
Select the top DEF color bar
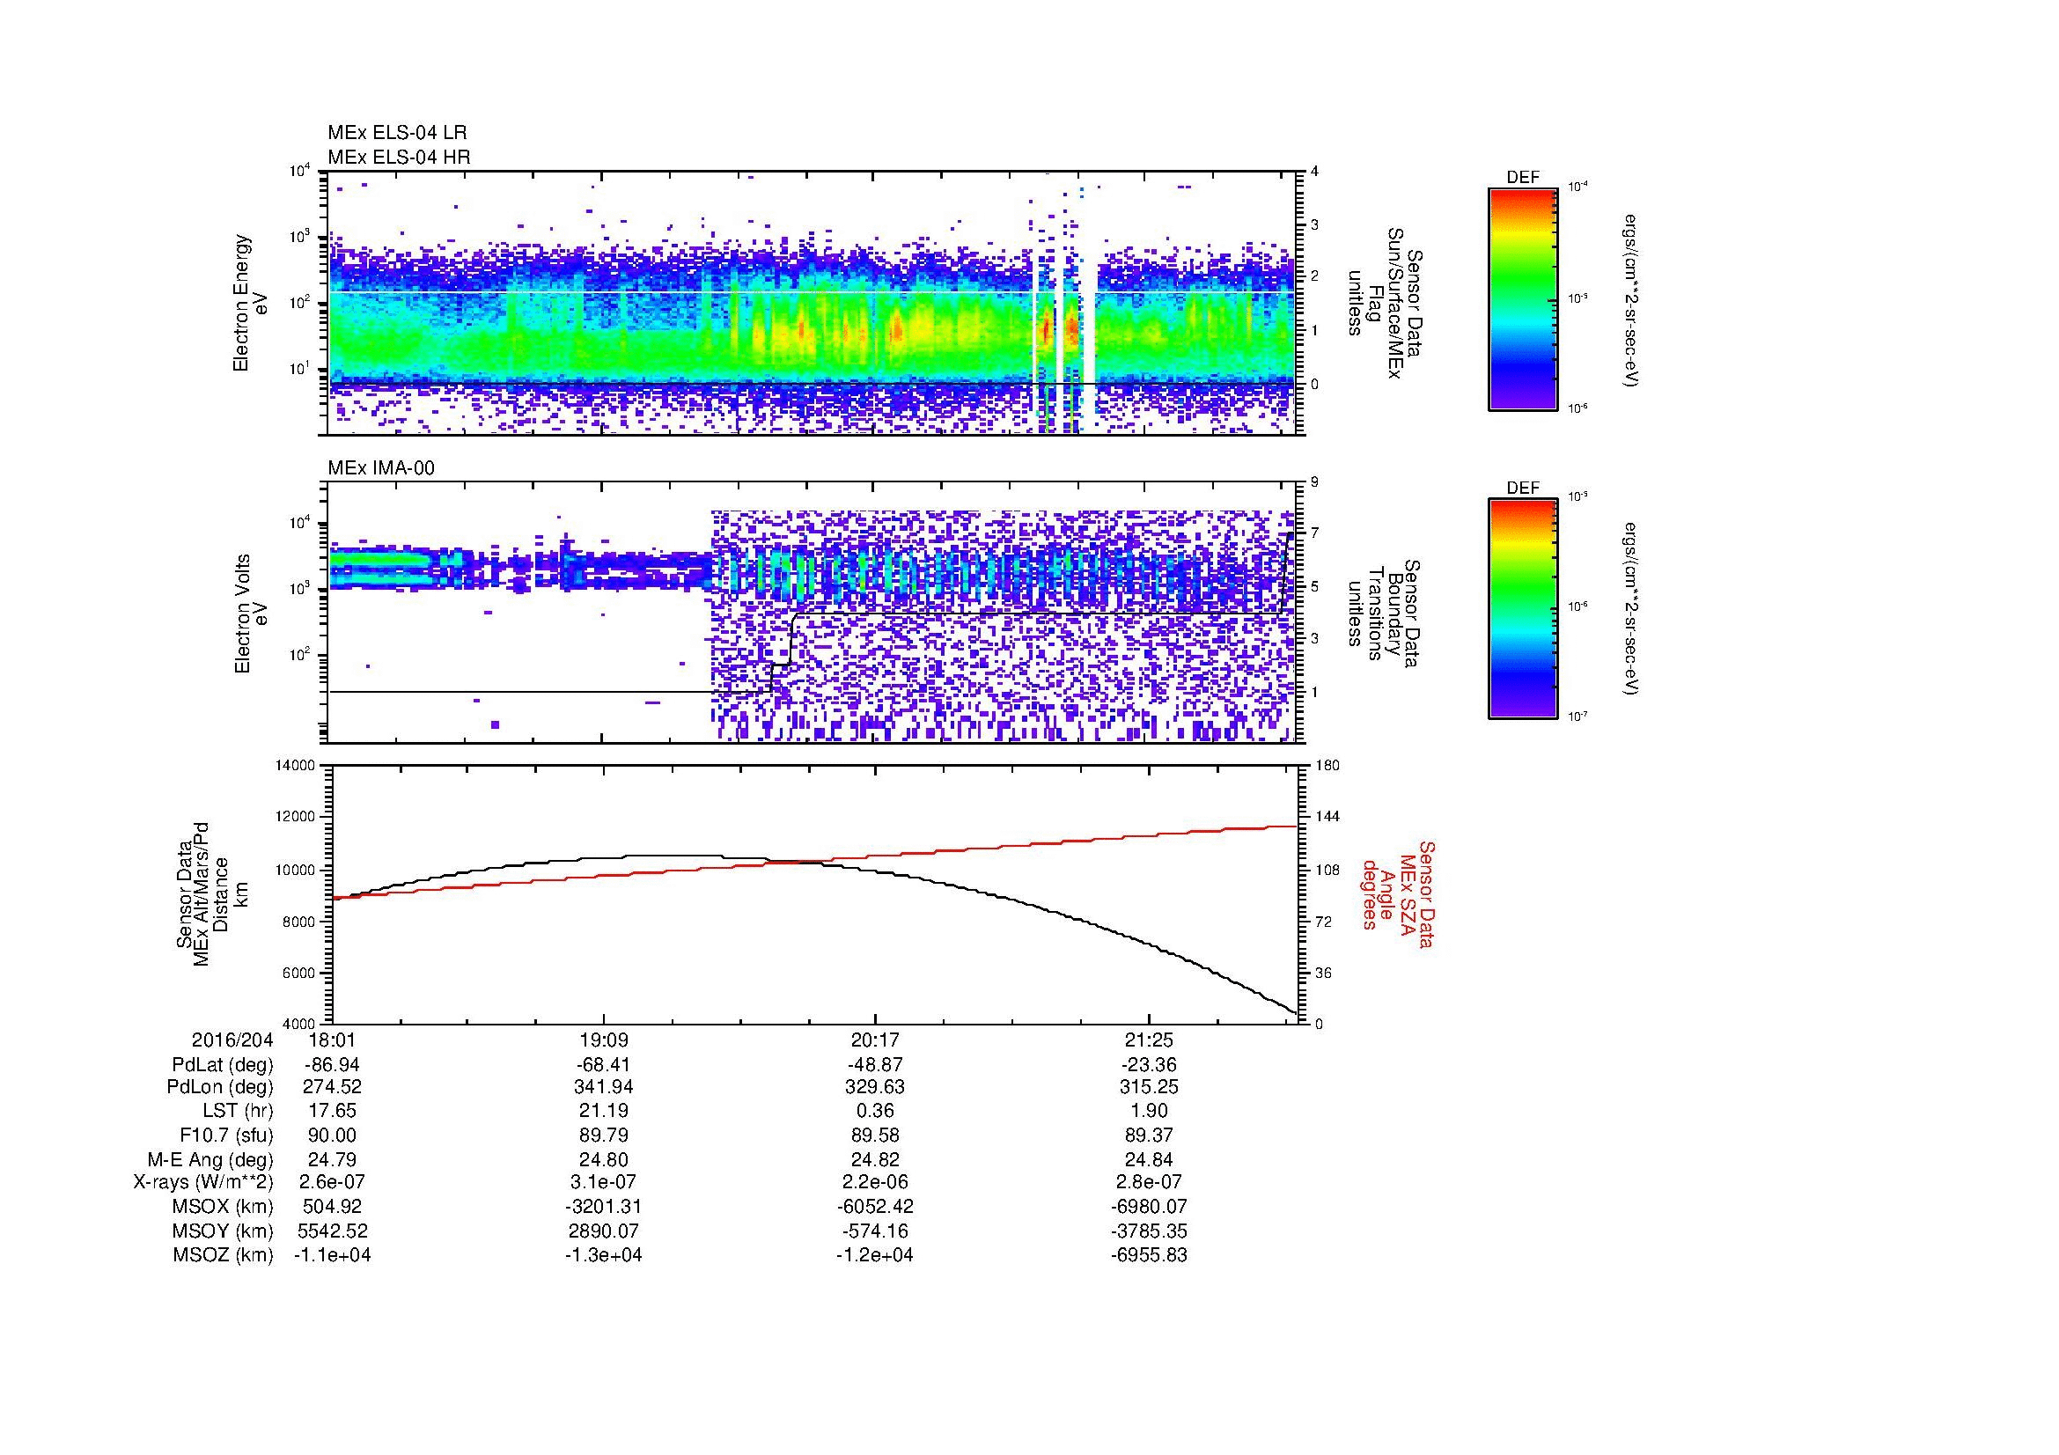1523,299
